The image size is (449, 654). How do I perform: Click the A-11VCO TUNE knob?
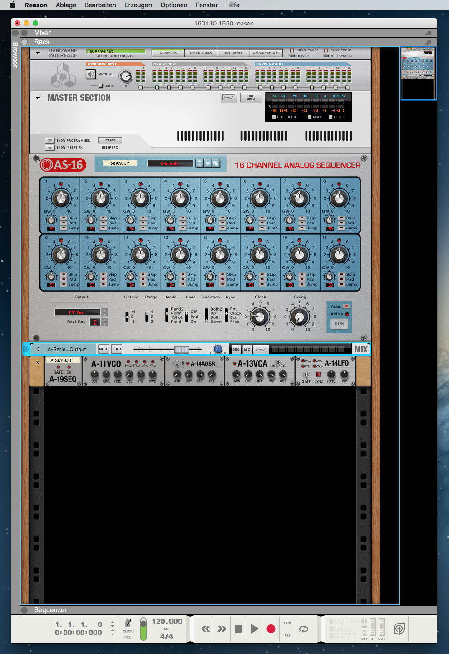point(106,374)
